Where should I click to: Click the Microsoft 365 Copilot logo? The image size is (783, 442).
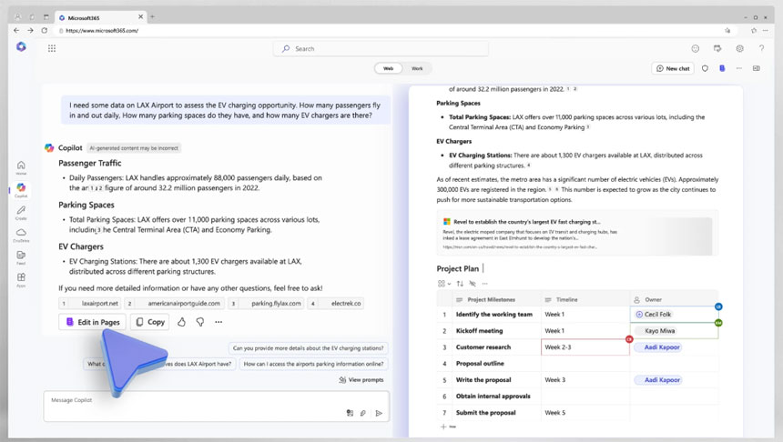(21, 46)
